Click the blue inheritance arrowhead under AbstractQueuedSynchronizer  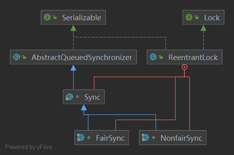pyautogui.click(x=73, y=68)
